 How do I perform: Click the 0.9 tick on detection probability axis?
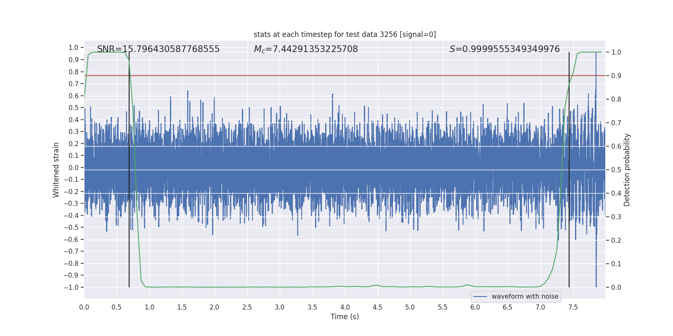(616, 76)
